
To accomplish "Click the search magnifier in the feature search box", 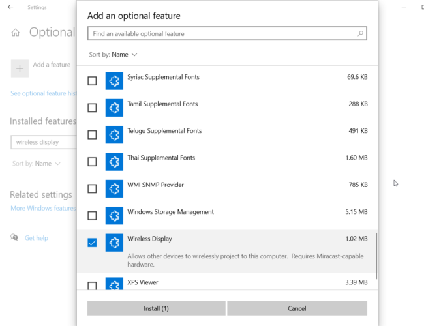I will click(360, 33).
